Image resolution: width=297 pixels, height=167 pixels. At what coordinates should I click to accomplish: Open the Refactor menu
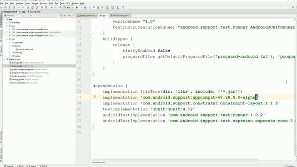[43, 3]
